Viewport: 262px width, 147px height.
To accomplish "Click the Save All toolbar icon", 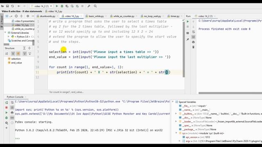I will (x=7, y=6).
